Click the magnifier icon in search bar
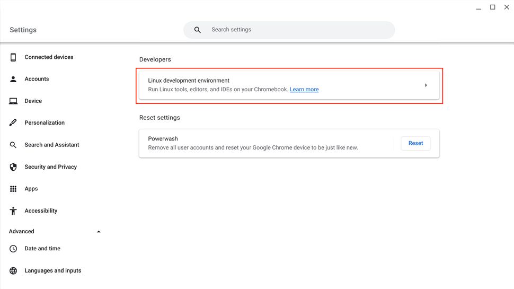Screen dimensions: 514x289 [x=198, y=30]
